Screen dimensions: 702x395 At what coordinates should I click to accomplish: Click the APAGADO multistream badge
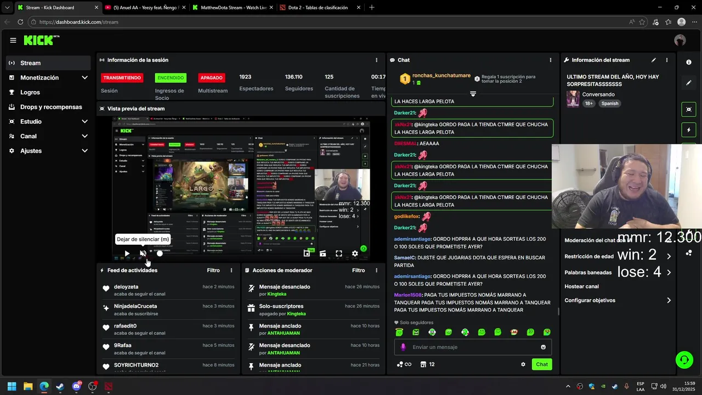pyautogui.click(x=212, y=78)
